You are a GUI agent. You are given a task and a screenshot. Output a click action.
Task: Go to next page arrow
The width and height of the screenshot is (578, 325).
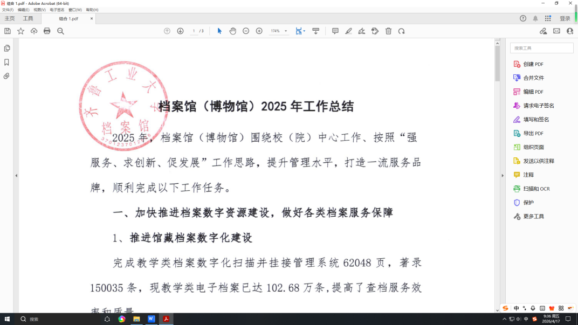(180, 31)
